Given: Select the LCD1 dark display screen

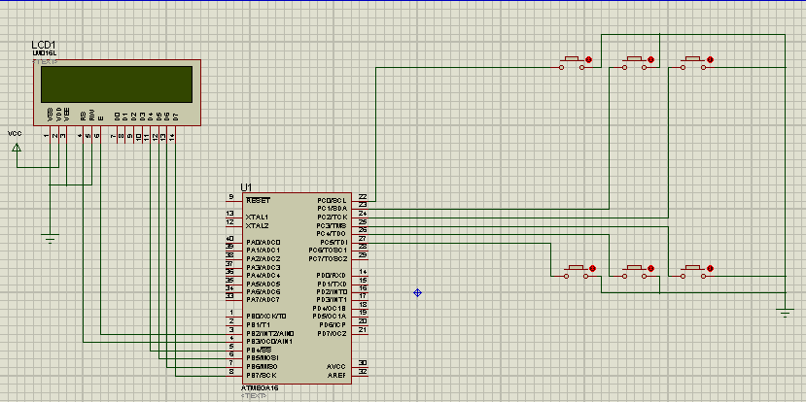Looking at the screenshot, I should coord(117,84).
